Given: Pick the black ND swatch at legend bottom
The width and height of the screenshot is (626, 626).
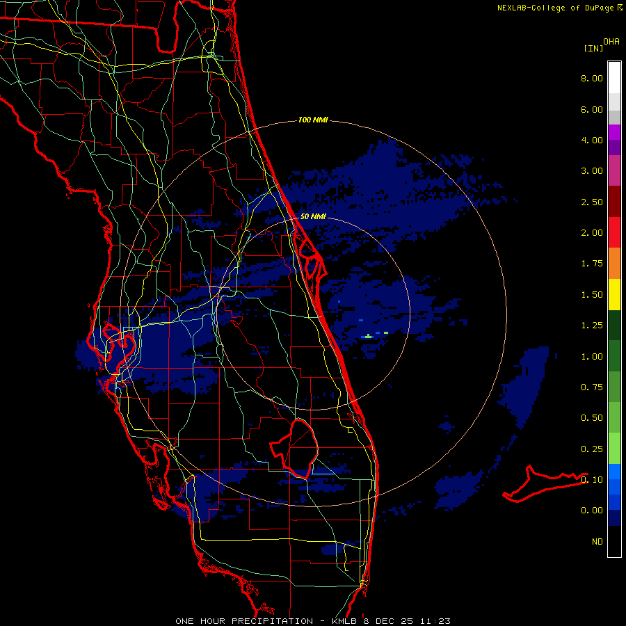Looking at the screenshot, I should click(614, 541).
